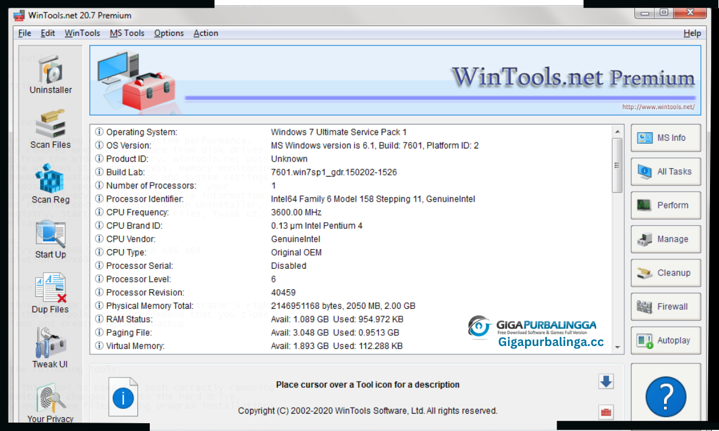Click the Autoplay button

click(666, 340)
